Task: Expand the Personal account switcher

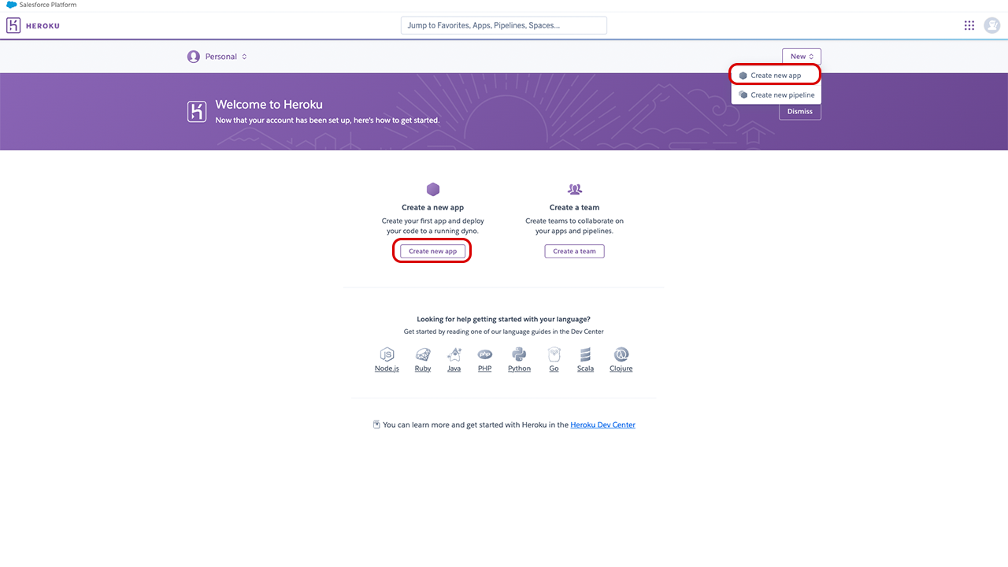Action: 217,57
